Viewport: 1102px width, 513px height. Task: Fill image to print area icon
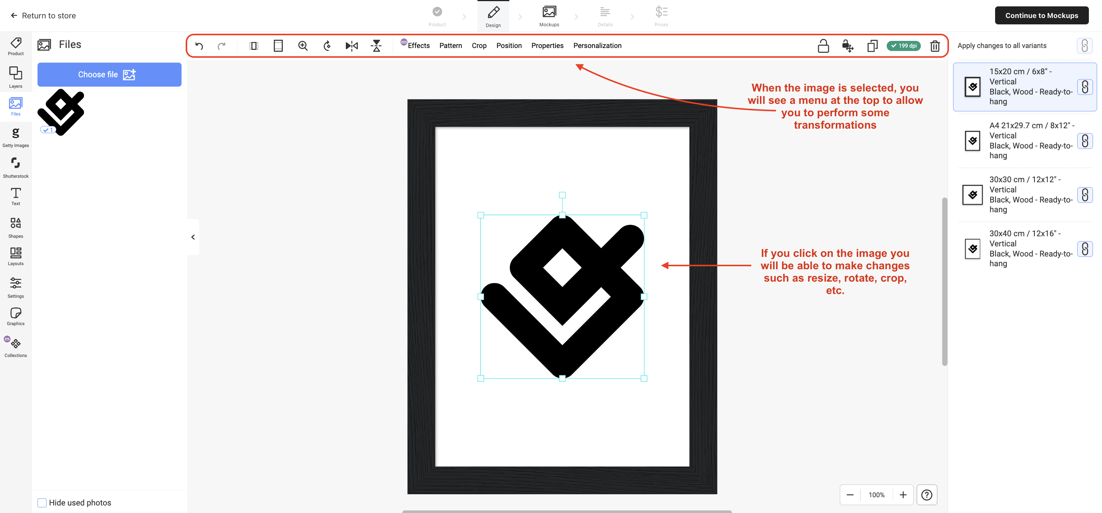click(x=278, y=46)
